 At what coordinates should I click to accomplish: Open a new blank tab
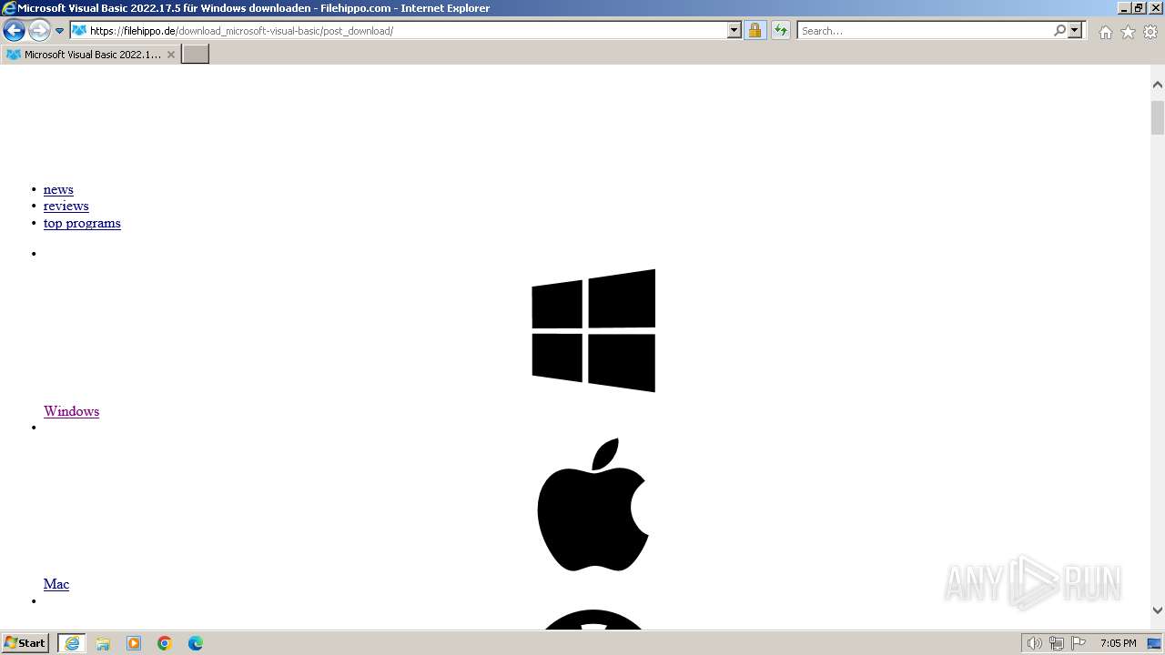(x=196, y=54)
